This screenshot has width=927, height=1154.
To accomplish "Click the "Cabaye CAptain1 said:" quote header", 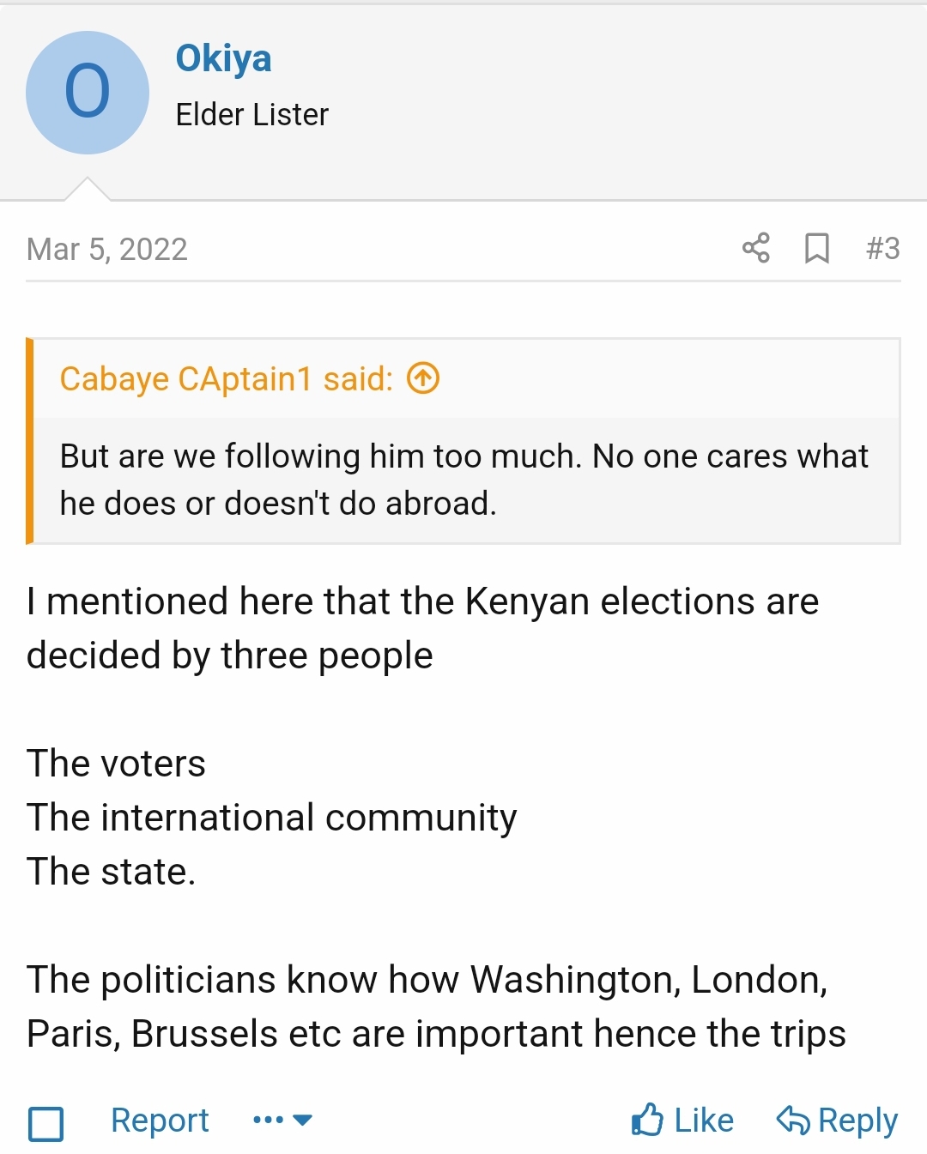I will 226,378.
